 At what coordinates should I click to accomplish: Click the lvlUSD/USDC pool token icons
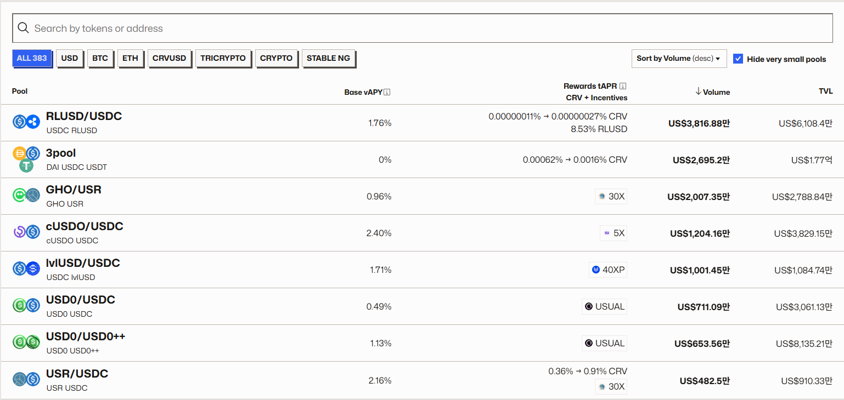[26, 268]
